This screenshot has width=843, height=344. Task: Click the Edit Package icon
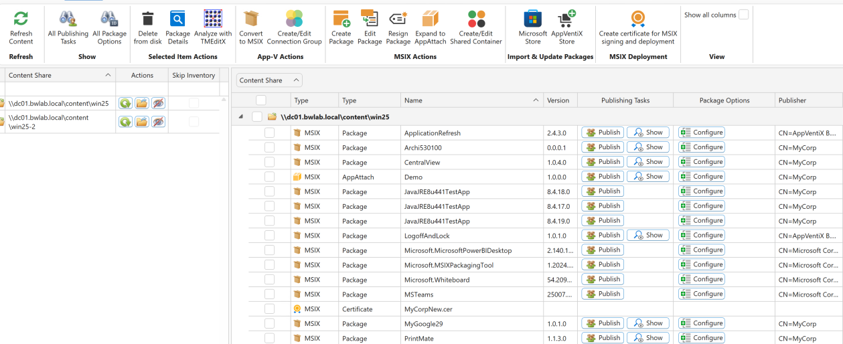369,19
